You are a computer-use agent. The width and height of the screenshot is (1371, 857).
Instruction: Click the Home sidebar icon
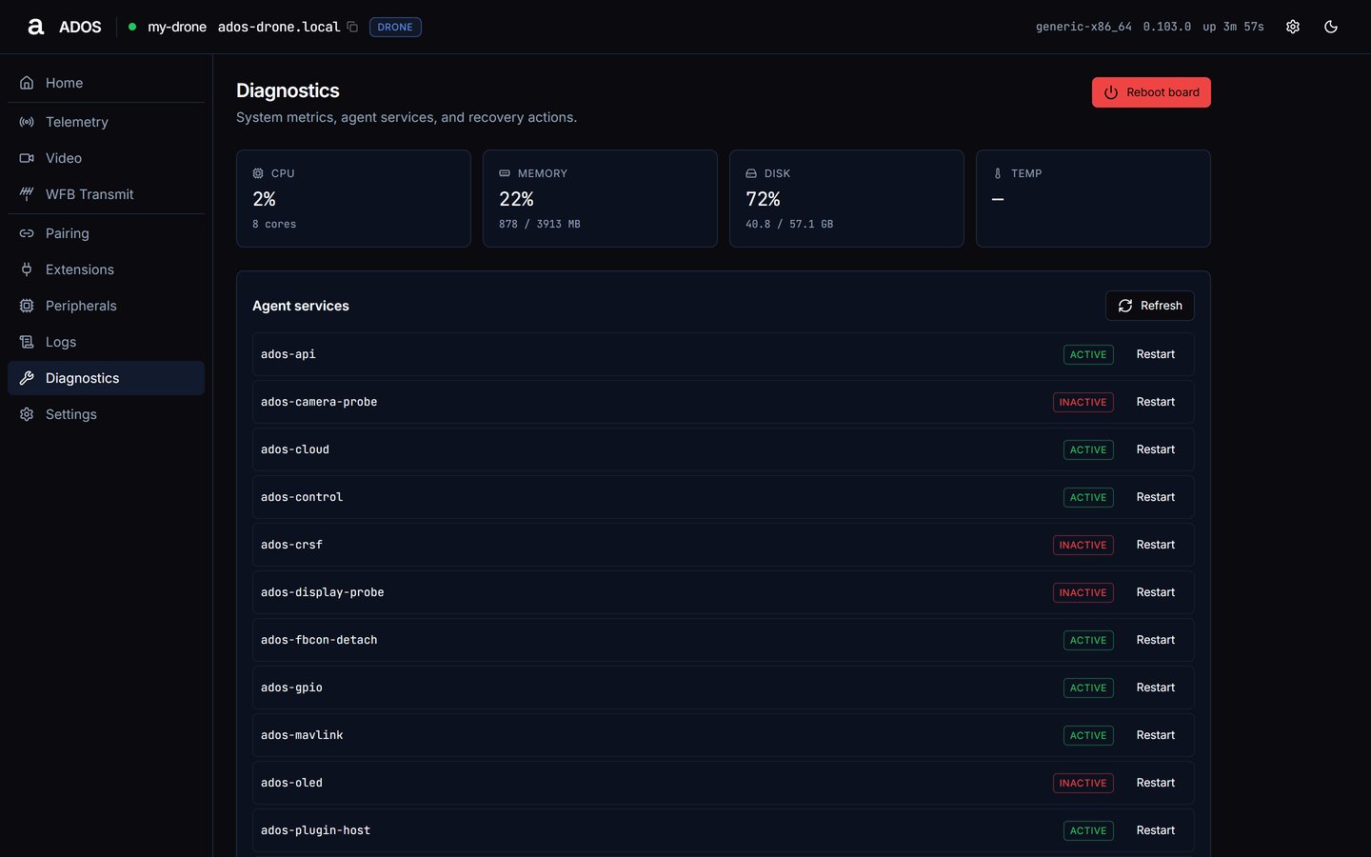27,83
